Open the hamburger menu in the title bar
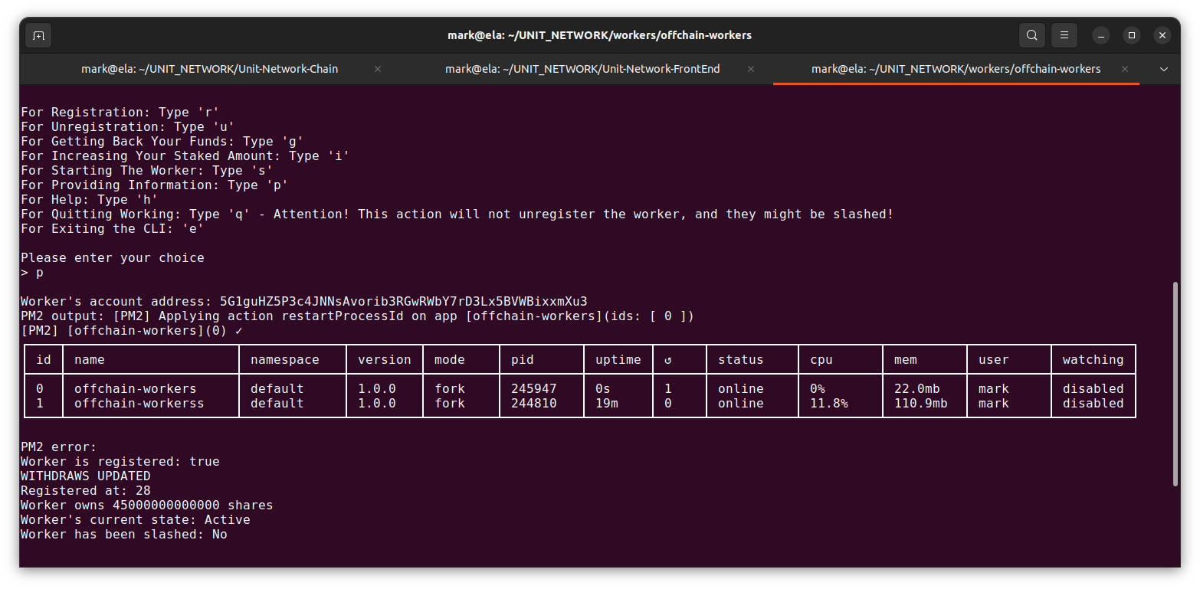This screenshot has height=589, width=1200. tap(1064, 35)
